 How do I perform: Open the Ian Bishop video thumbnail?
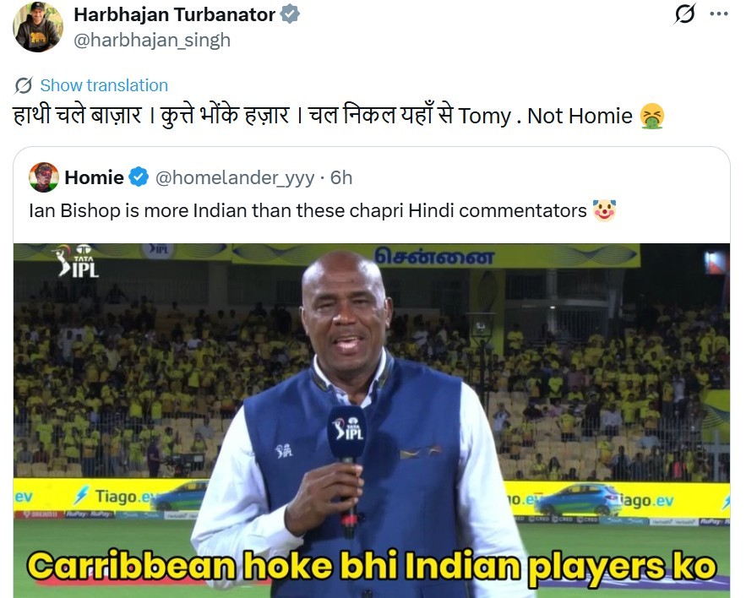tap(372, 421)
